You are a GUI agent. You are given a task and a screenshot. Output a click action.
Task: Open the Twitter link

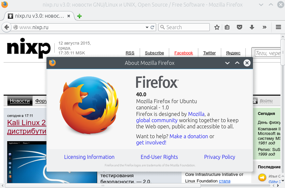tap(209, 53)
